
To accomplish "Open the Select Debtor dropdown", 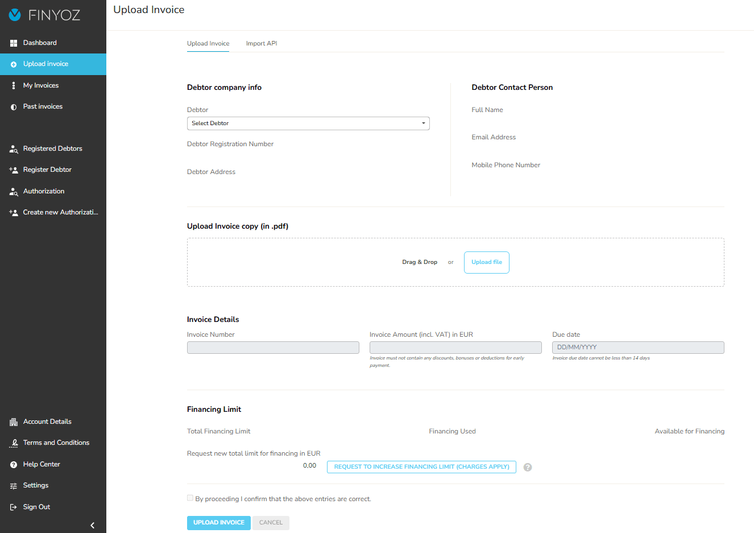I will [x=308, y=123].
